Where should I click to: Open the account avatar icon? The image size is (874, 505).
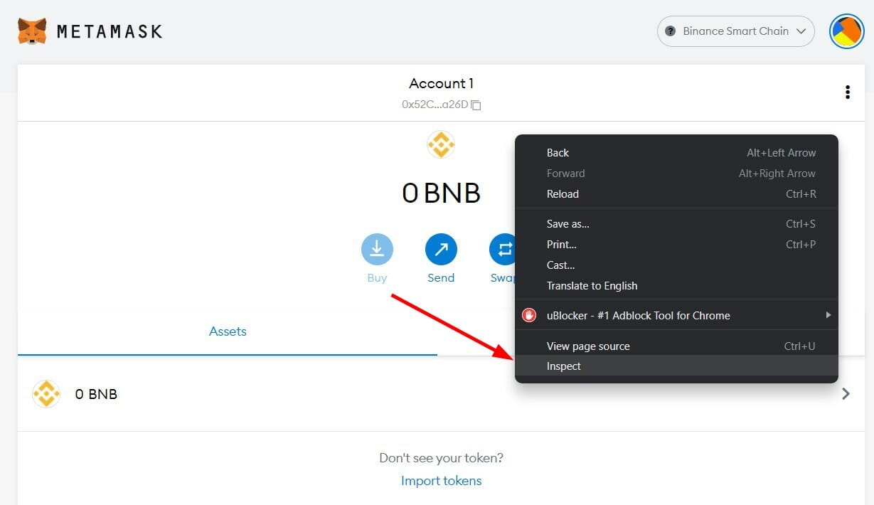846,31
